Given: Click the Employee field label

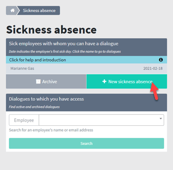Looking at the screenshot, I should (x=24, y=120).
